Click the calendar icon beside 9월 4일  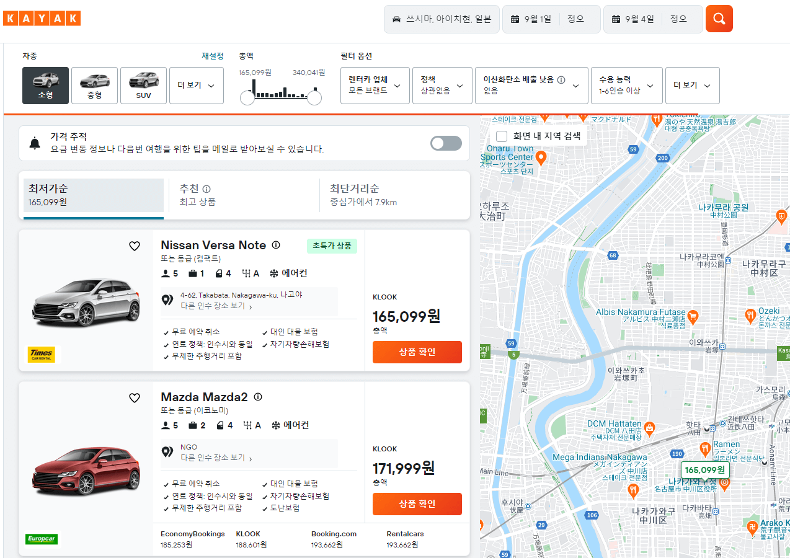coord(616,19)
